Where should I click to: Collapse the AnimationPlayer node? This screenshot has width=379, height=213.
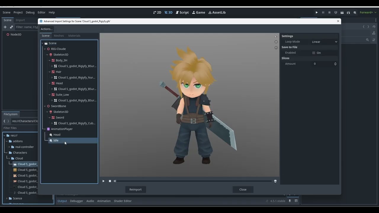tap(45, 129)
